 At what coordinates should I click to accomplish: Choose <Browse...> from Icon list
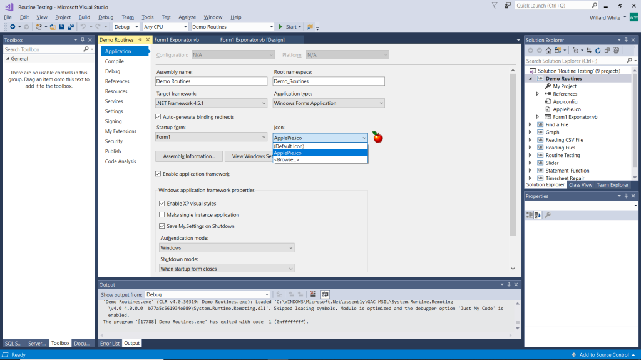point(287,159)
